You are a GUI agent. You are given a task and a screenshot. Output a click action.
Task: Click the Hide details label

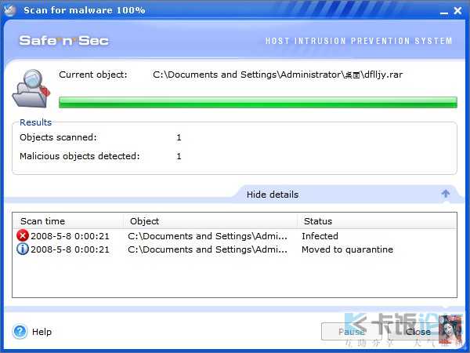[272, 195]
